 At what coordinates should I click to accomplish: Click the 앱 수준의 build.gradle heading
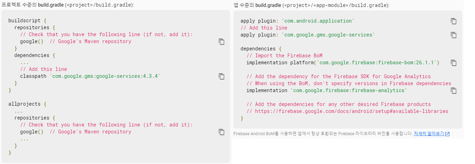coord(312,5)
